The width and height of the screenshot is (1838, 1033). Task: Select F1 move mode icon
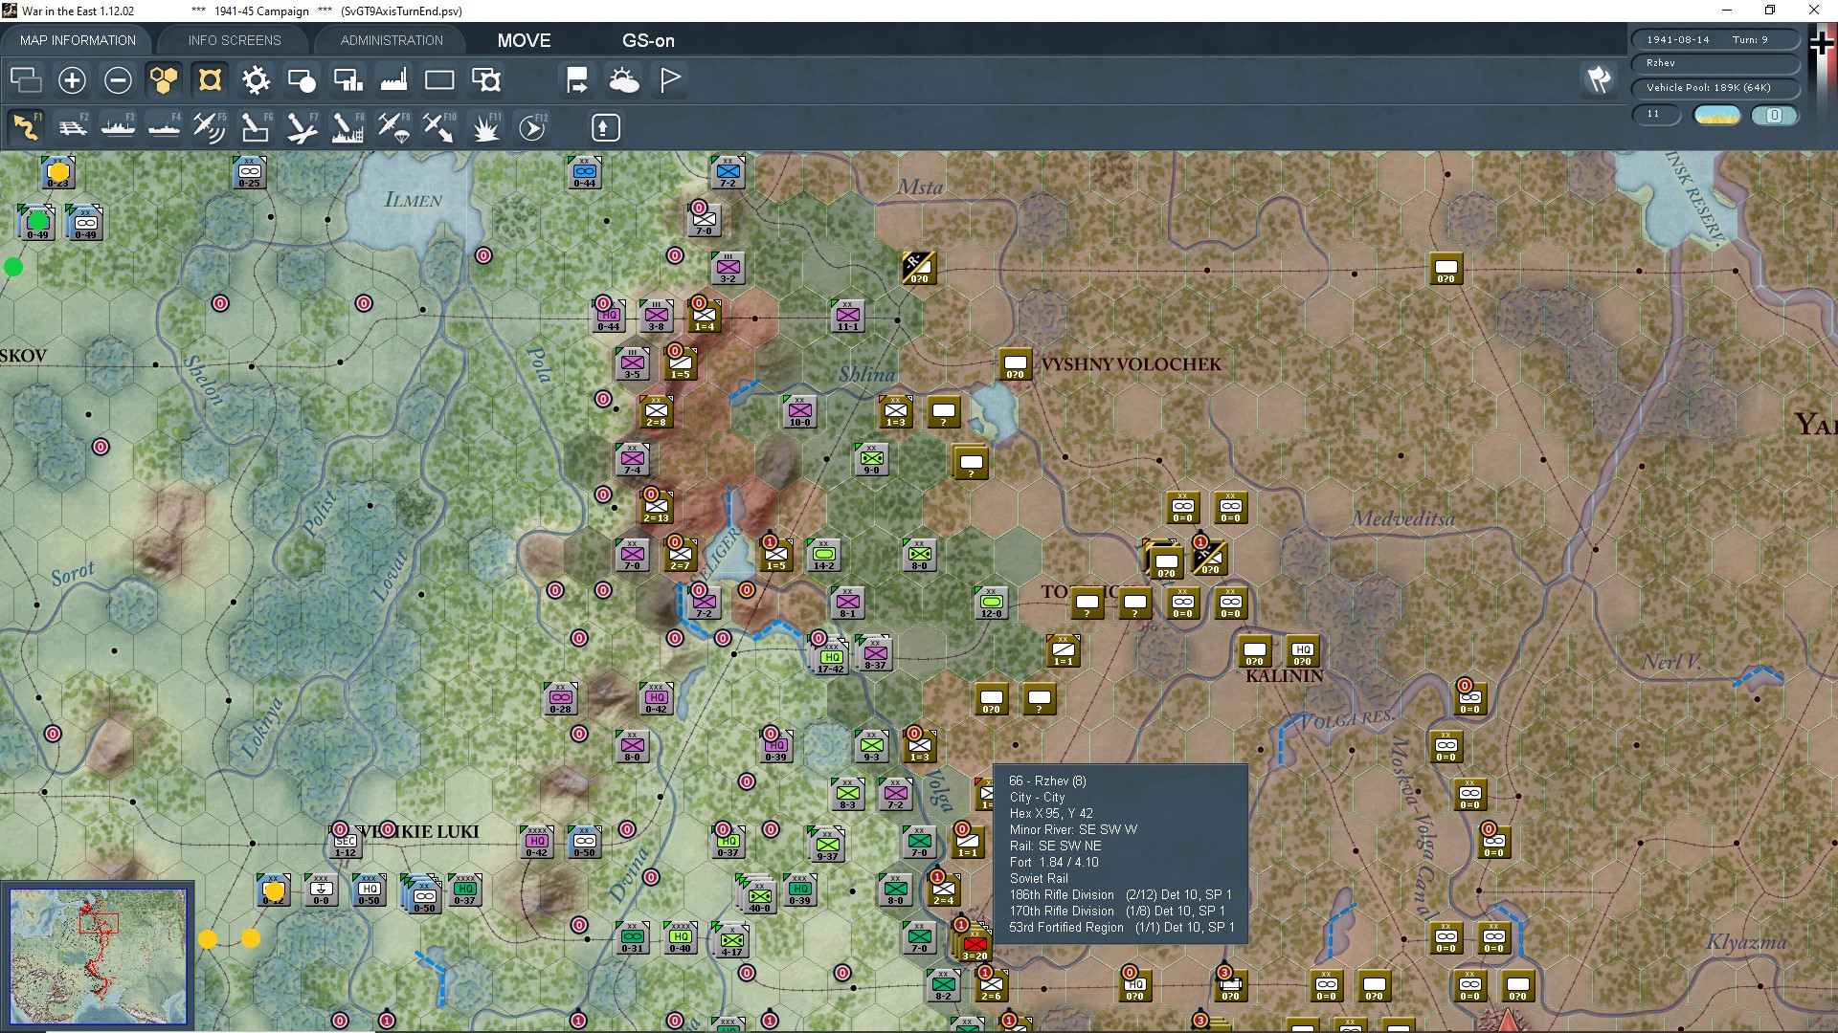click(x=26, y=127)
